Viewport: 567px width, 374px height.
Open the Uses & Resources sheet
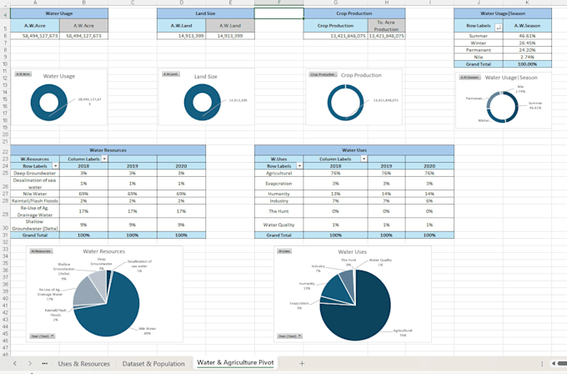click(84, 363)
